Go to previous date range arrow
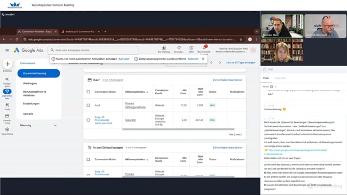This screenshot has height=195, width=347. click(211, 62)
